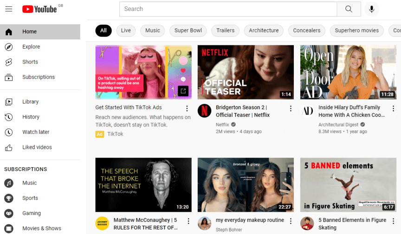Play the bronzed & glowy makeup thumbnail
The image size is (401, 234).
246,185
